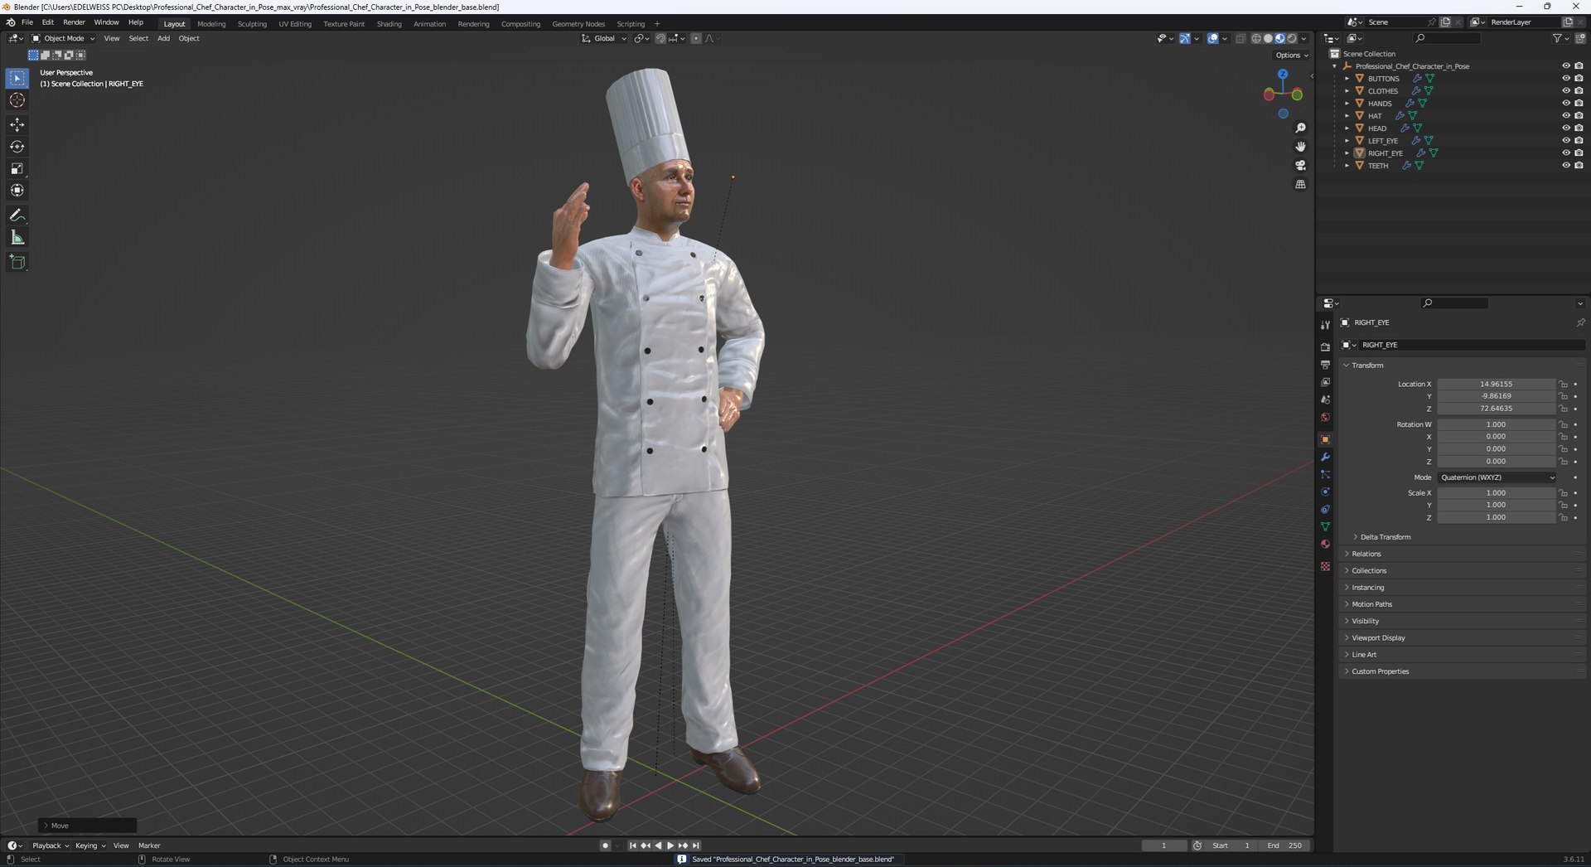This screenshot has width=1591, height=867.
Task: Open the Object Mode dropdown
Action: point(63,38)
